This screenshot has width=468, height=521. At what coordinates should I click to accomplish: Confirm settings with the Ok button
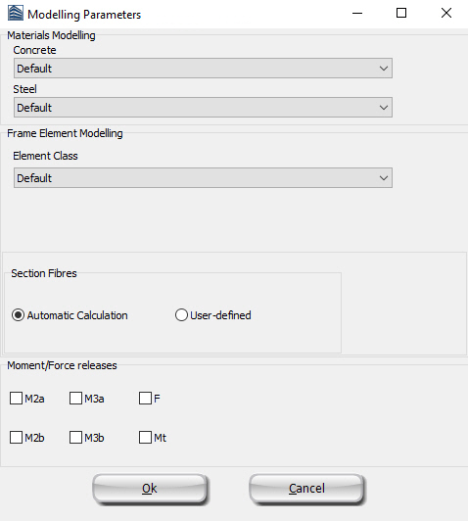150,489
